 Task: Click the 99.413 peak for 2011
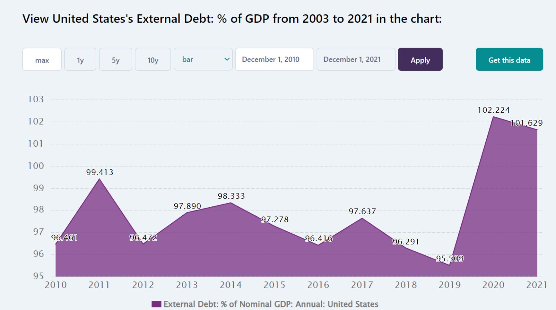coord(100,179)
